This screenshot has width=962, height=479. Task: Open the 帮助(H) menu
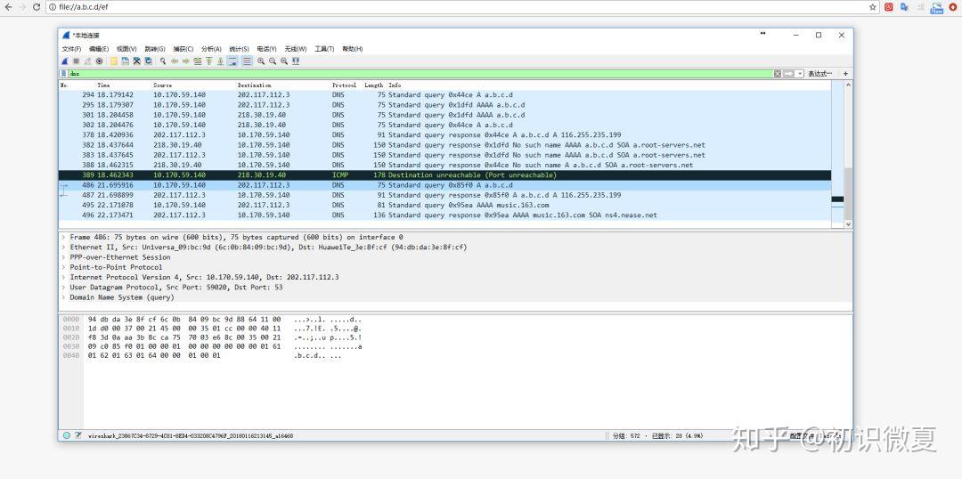click(353, 49)
